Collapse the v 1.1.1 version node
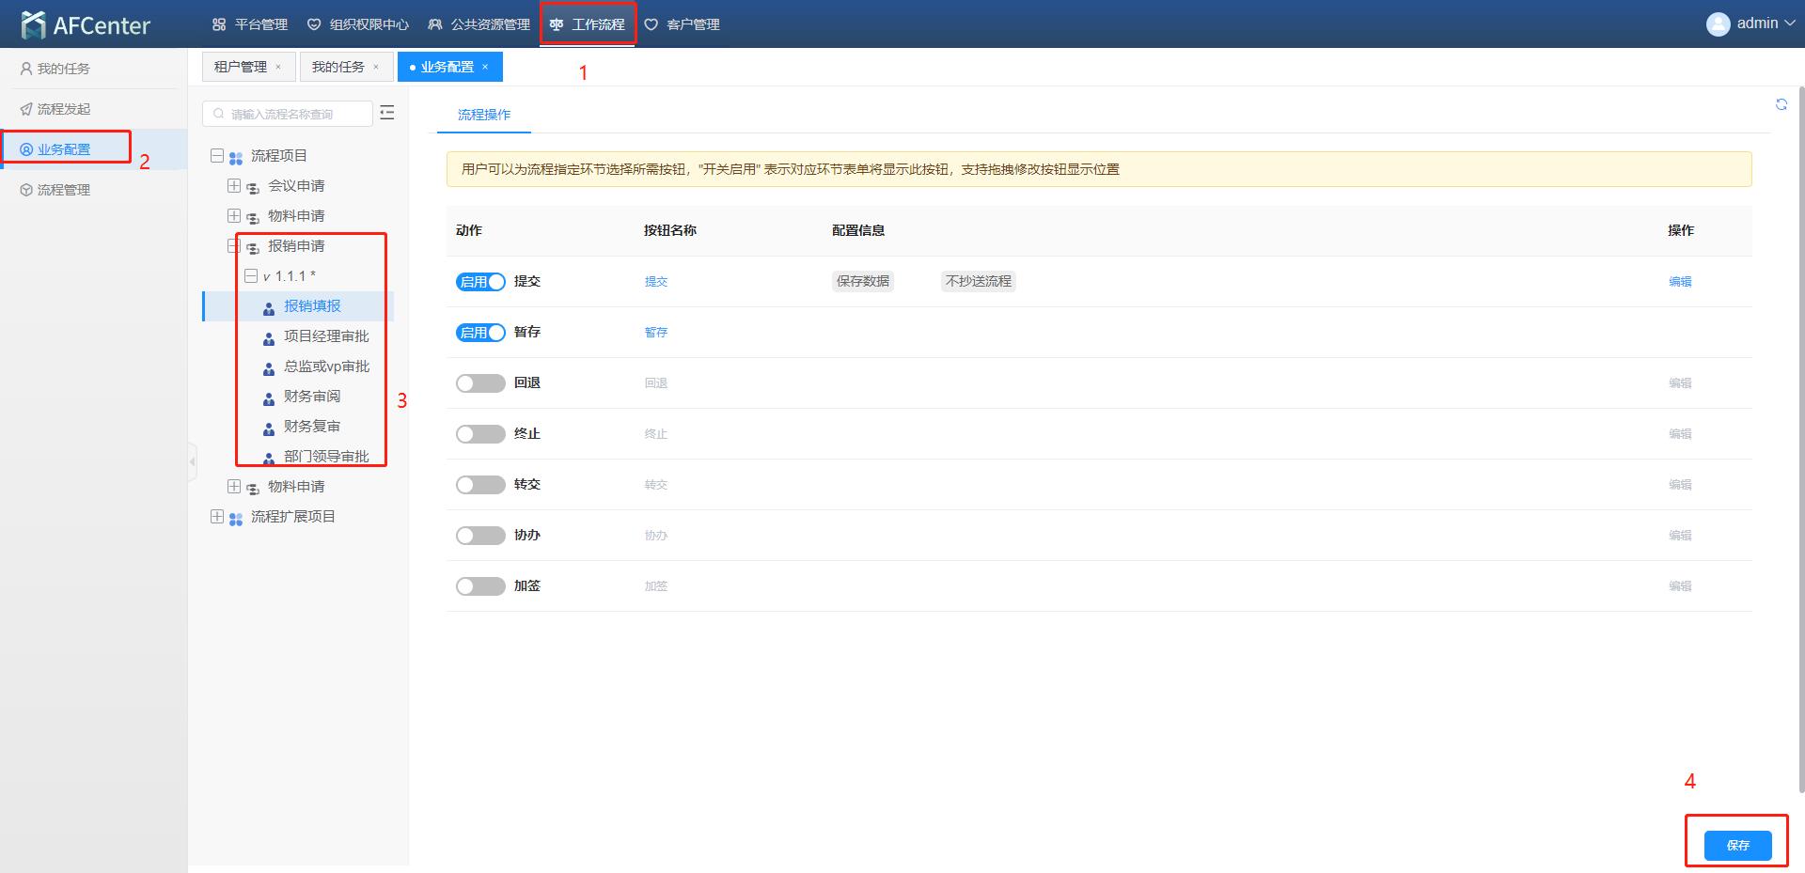 point(251,276)
